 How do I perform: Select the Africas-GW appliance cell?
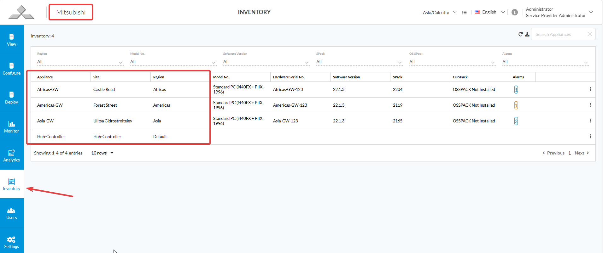(48, 89)
